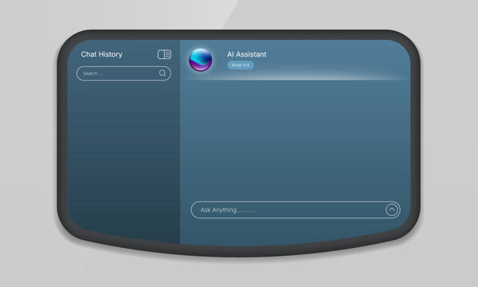Send message with the up-arrow button
Viewport: 478px width, 287px height.
(392, 210)
